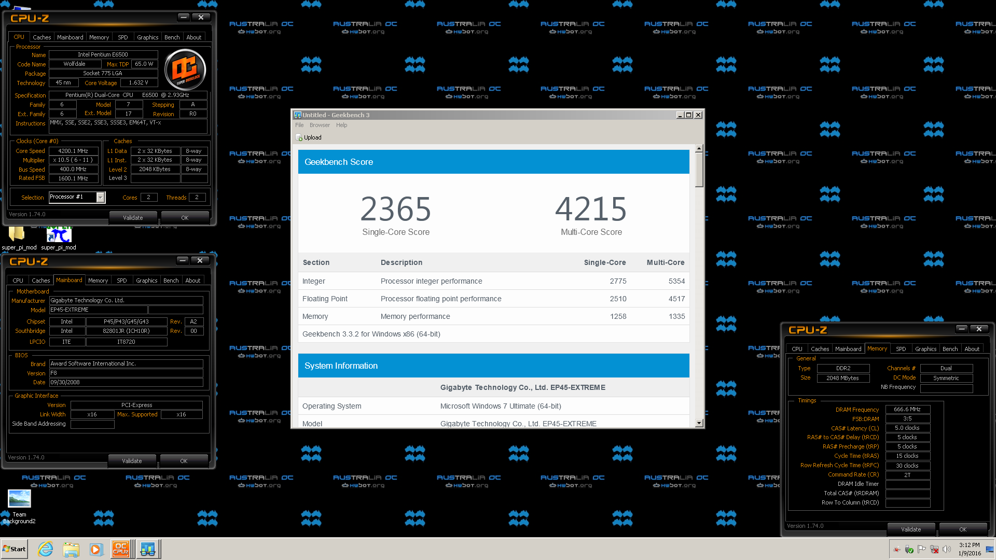This screenshot has height=560, width=996.
Task: Click the Safely Remove Hardware tray icon
Action: [x=909, y=549]
